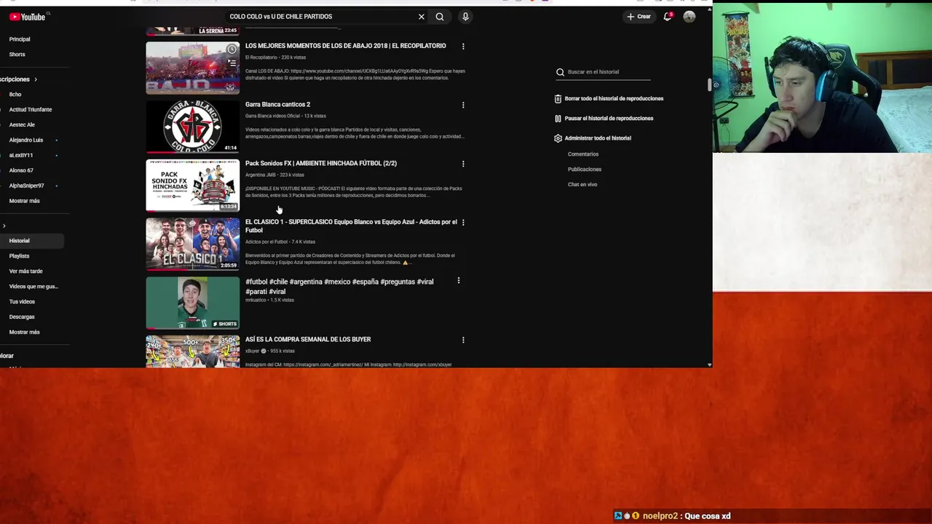
Task: Go to Principal in sidebar
Action: tap(20, 39)
